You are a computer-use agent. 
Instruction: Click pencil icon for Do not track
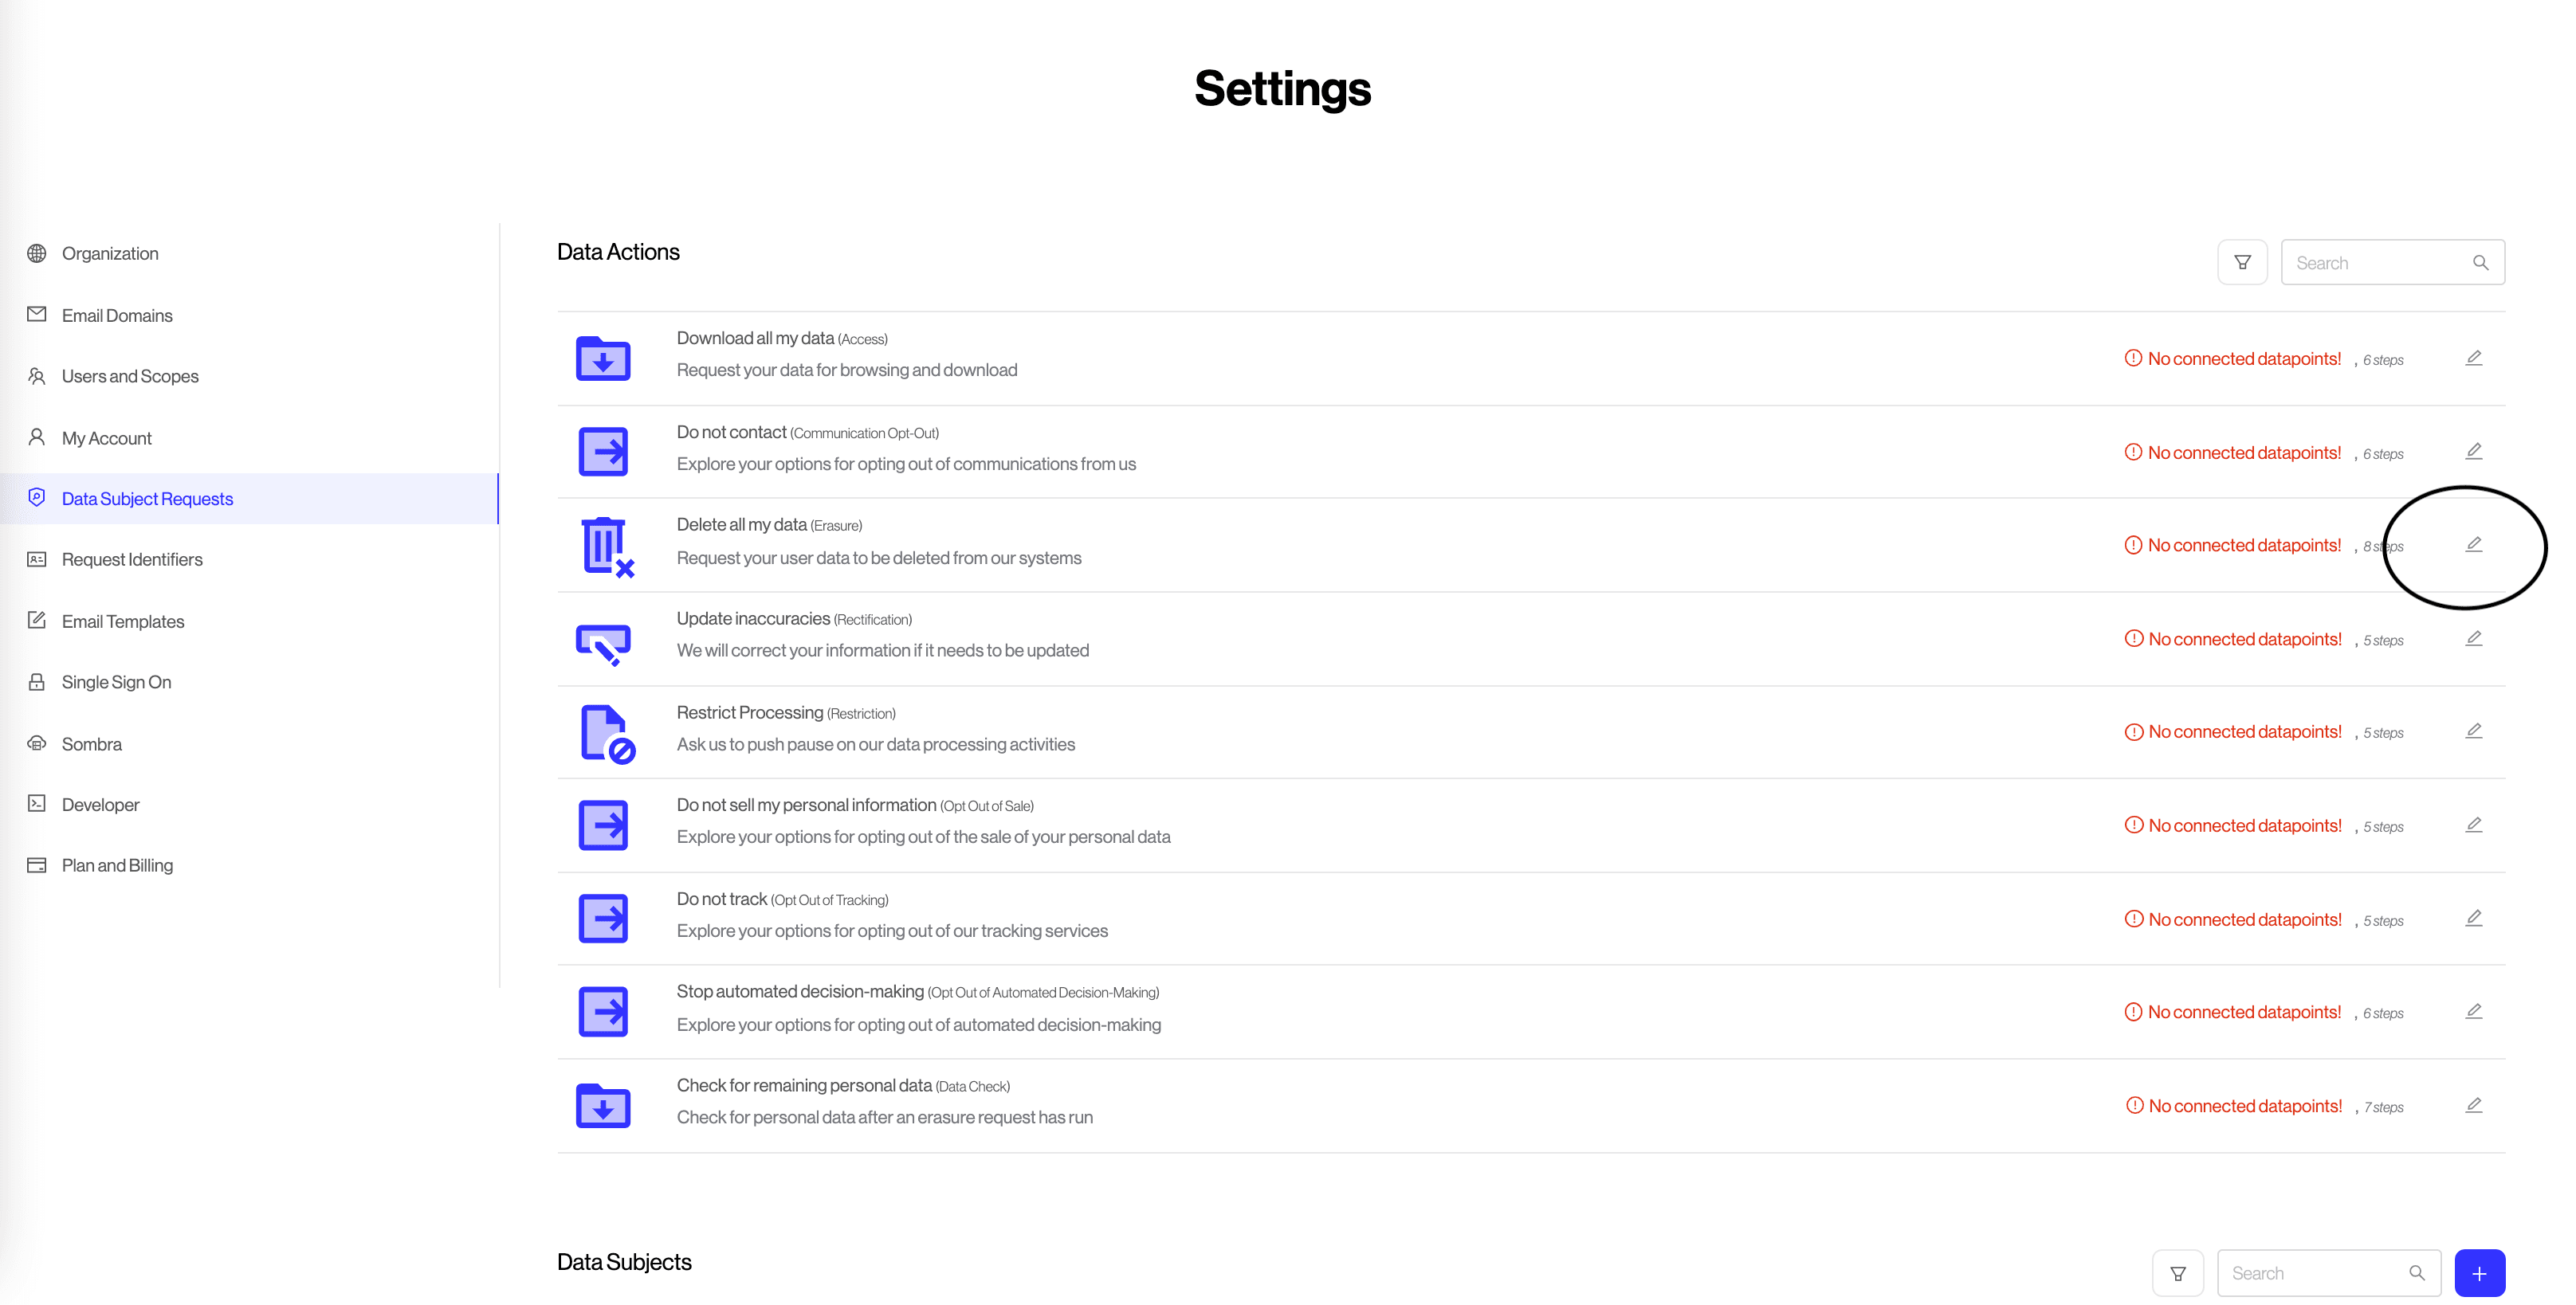pos(2473,919)
